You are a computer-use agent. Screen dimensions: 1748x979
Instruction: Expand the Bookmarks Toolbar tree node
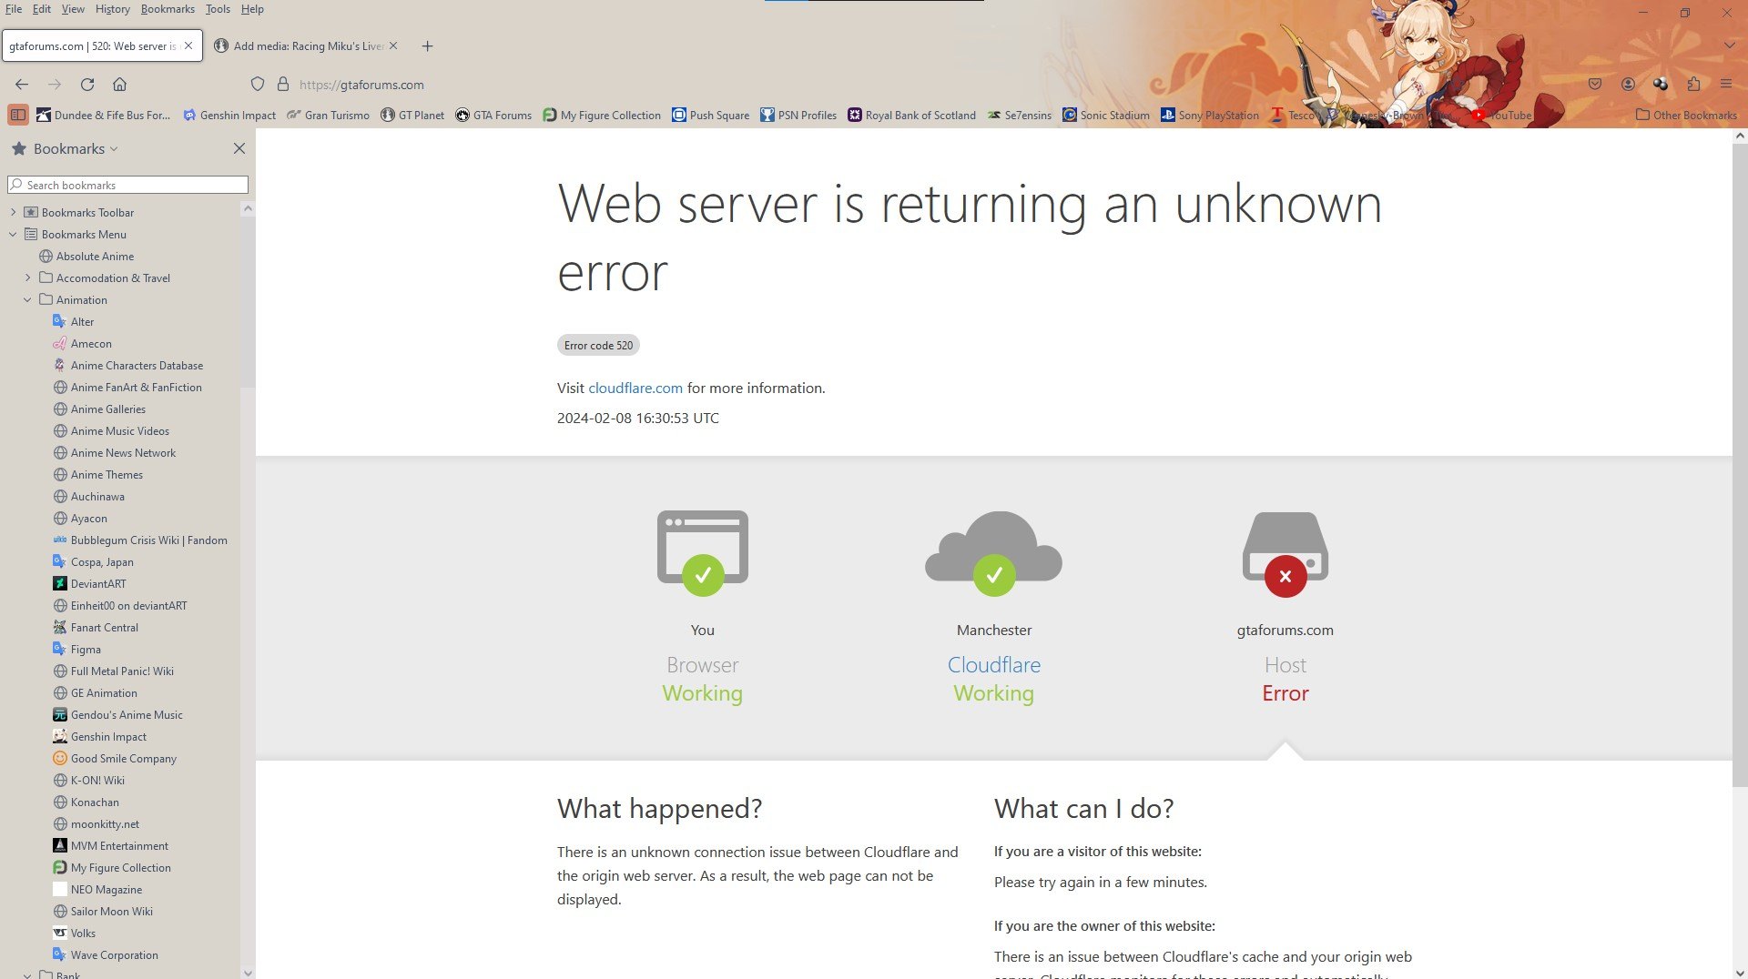click(x=13, y=212)
